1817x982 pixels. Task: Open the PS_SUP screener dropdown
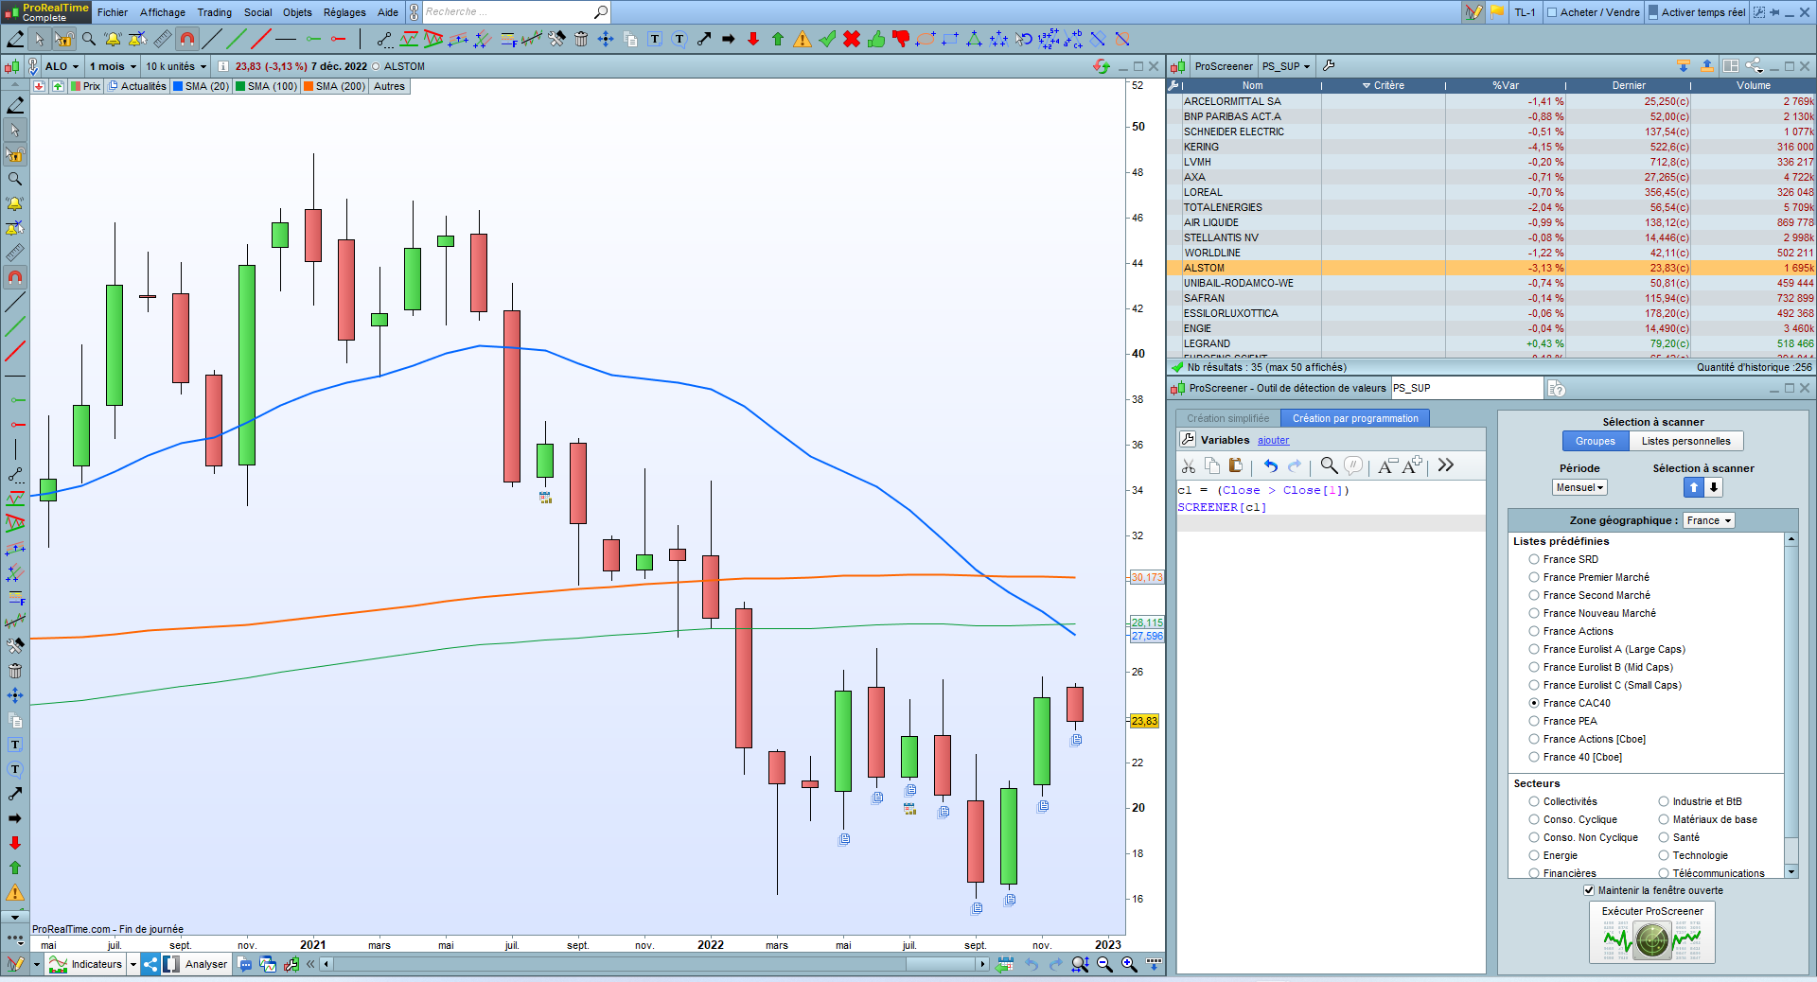click(x=1286, y=66)
